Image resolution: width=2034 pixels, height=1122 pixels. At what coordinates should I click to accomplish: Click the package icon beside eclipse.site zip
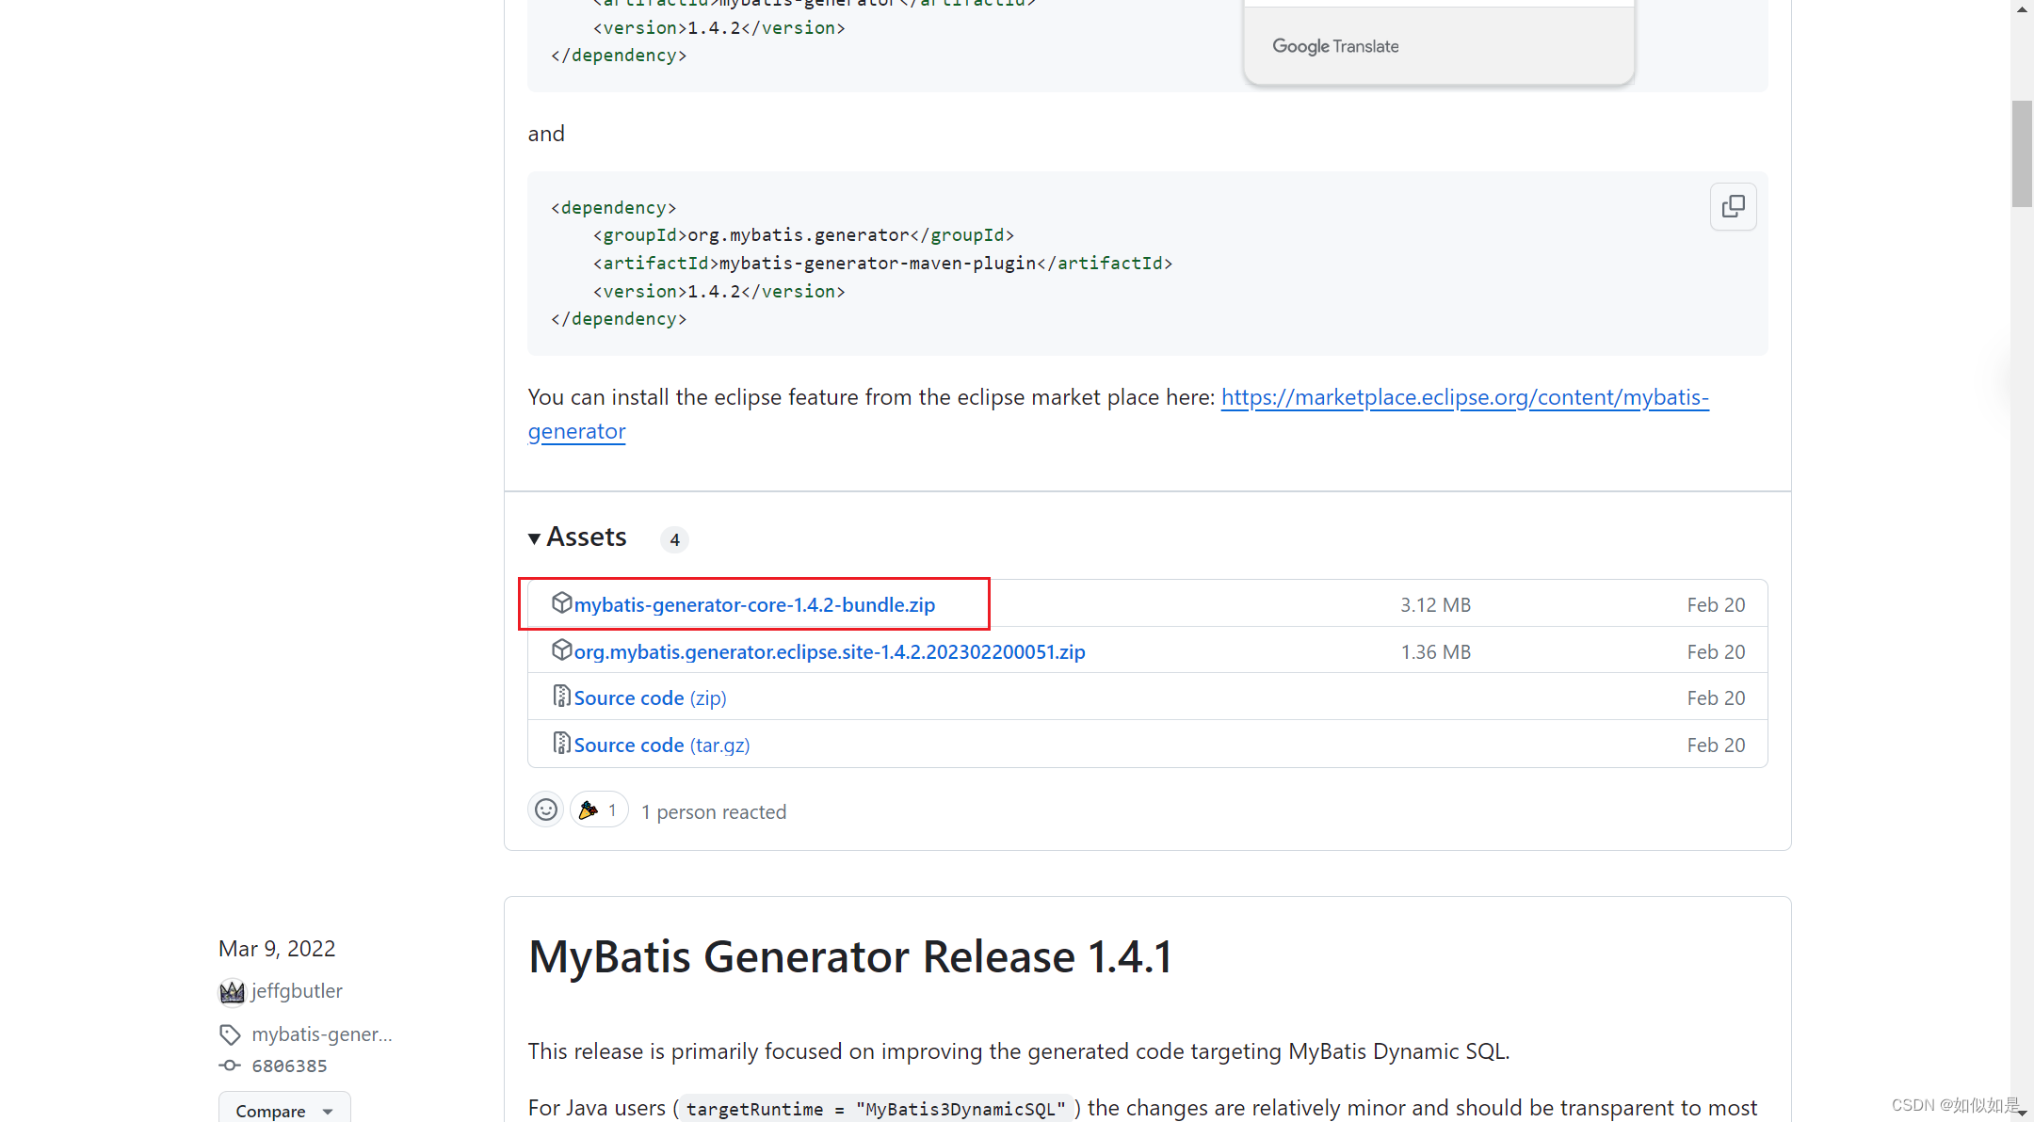pyautogui.click(x=561, y=649)
